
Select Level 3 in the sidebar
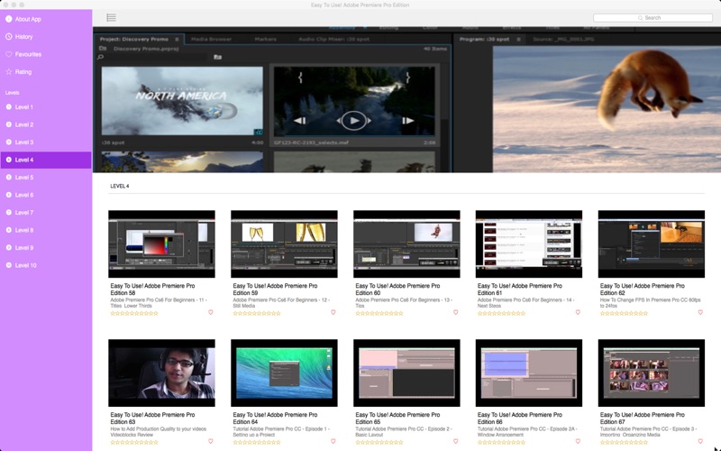click(46, 142)
